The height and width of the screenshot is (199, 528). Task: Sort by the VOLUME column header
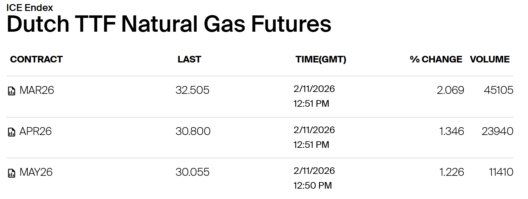490,59
